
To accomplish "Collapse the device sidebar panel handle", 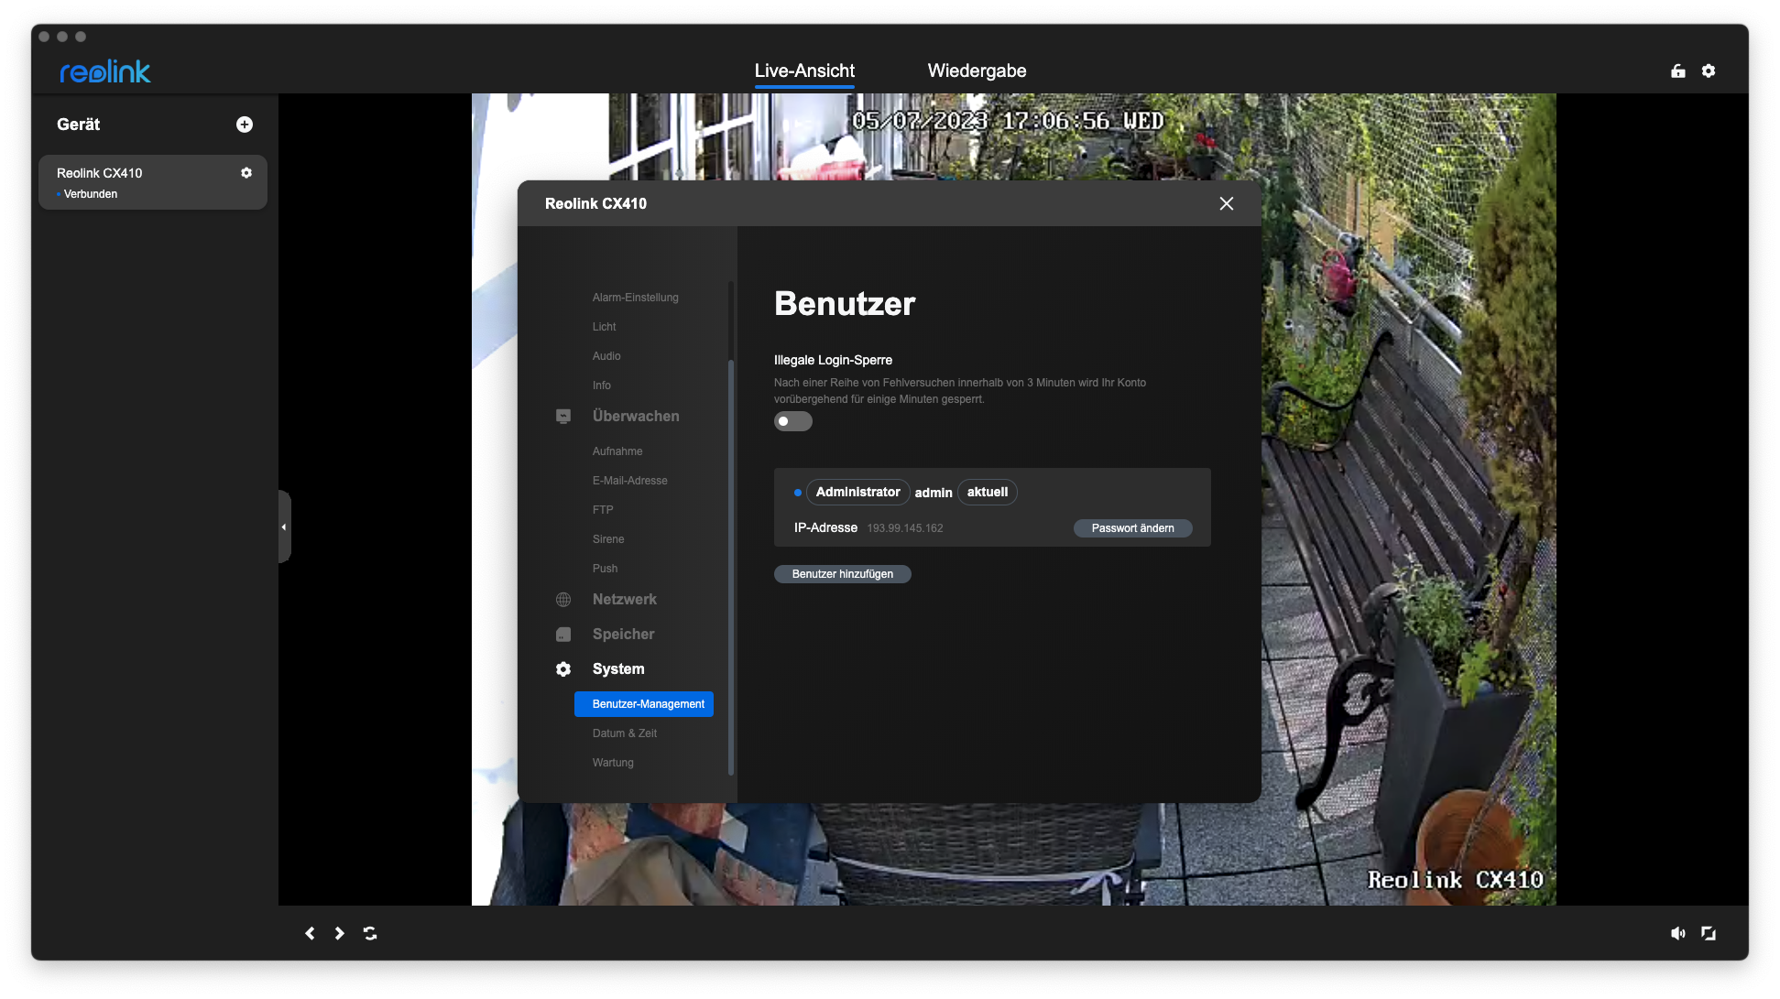I will point(284,527).
